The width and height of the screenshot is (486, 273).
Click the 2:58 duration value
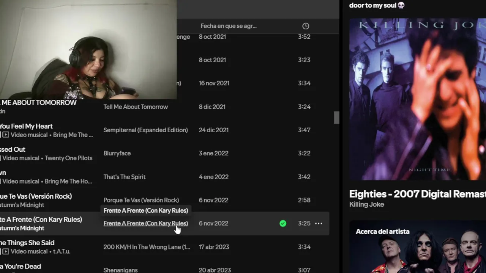[x=304, y=200]
